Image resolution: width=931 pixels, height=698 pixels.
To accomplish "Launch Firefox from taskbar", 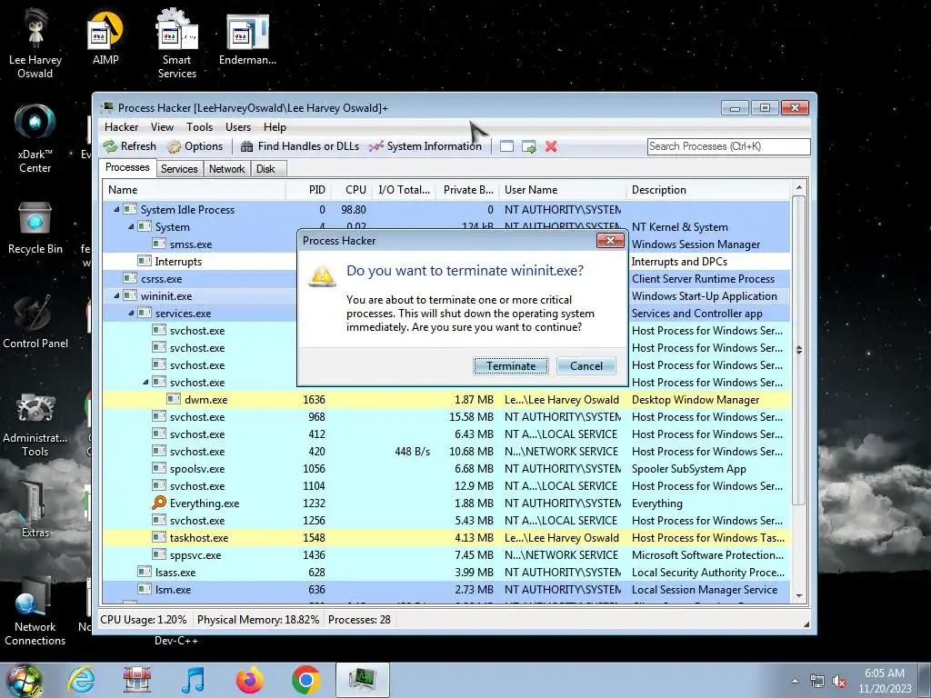I will coord(249,680).
